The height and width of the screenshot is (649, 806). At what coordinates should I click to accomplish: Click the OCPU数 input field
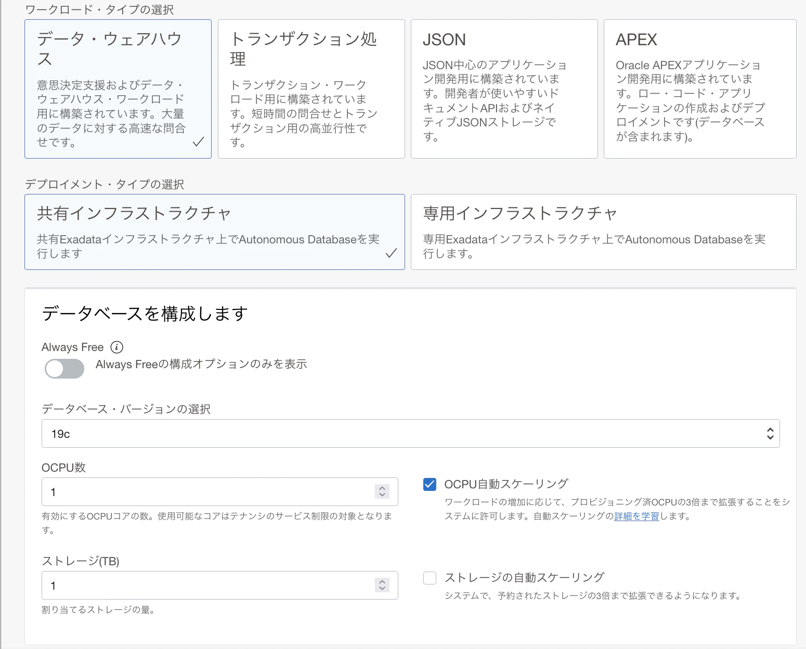(219, 491)
